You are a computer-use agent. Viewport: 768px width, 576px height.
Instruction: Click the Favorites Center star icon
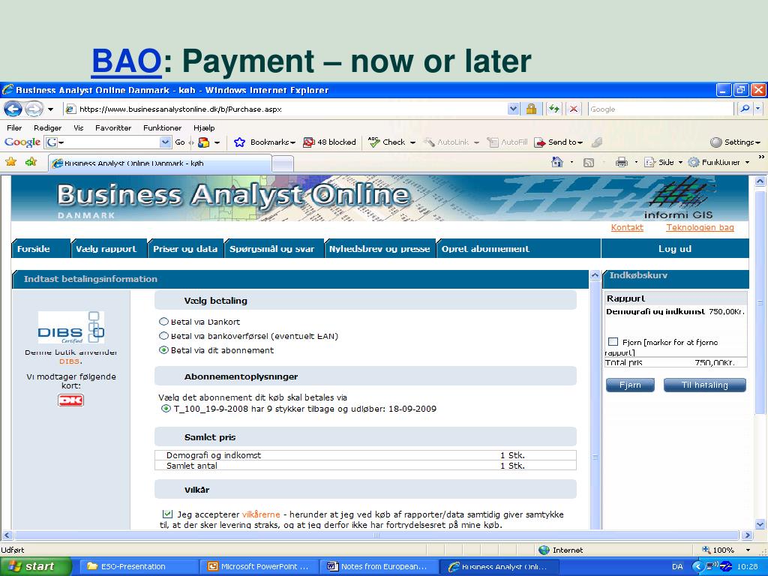[10, 162]
